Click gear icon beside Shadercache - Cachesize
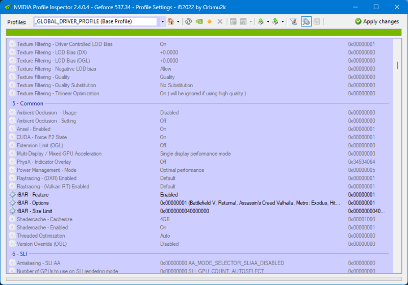The image size is (408, 285). pos(12,219)
